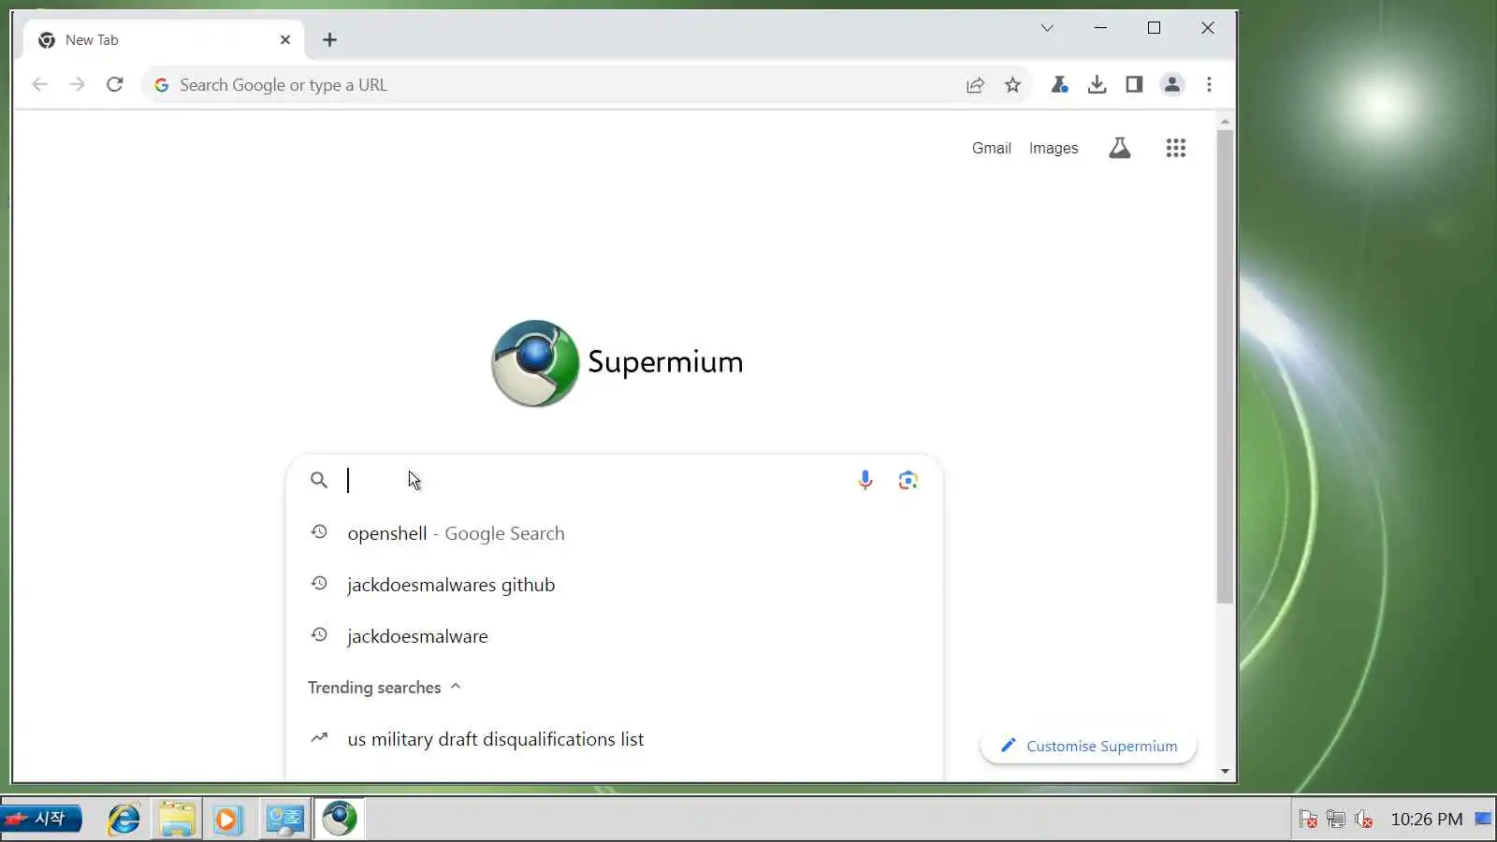
Task: Click the forward navigation arrow
Action: click(x=77, y=84)
